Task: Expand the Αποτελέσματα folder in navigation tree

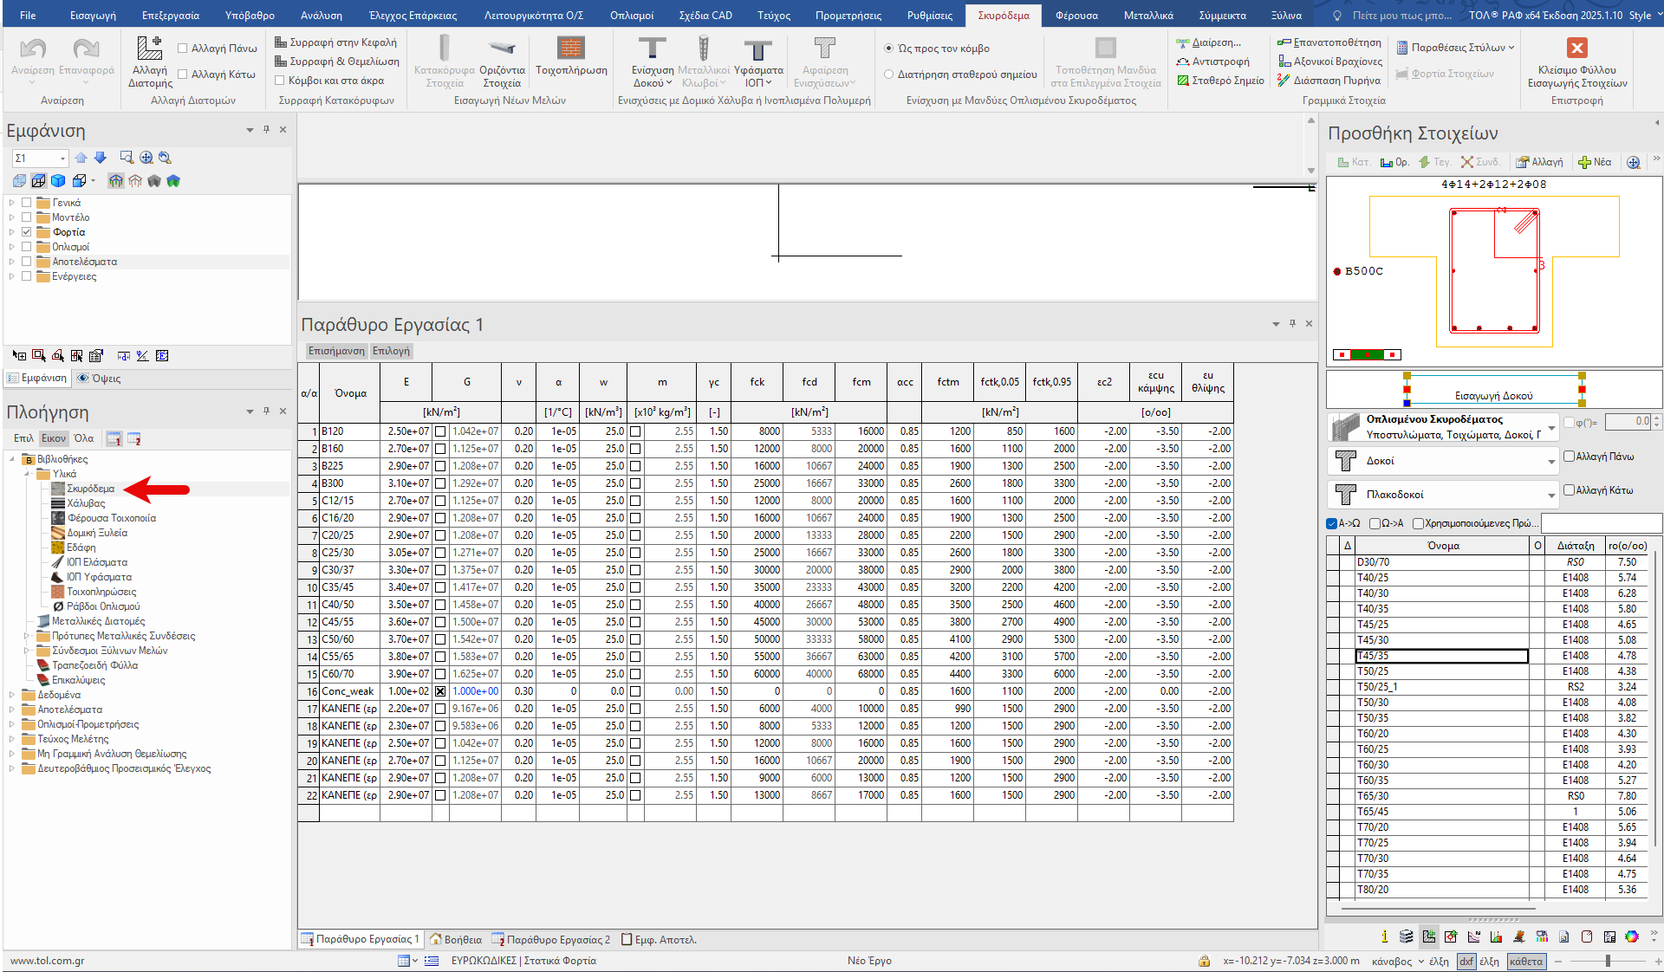Action: coord(12,710)
